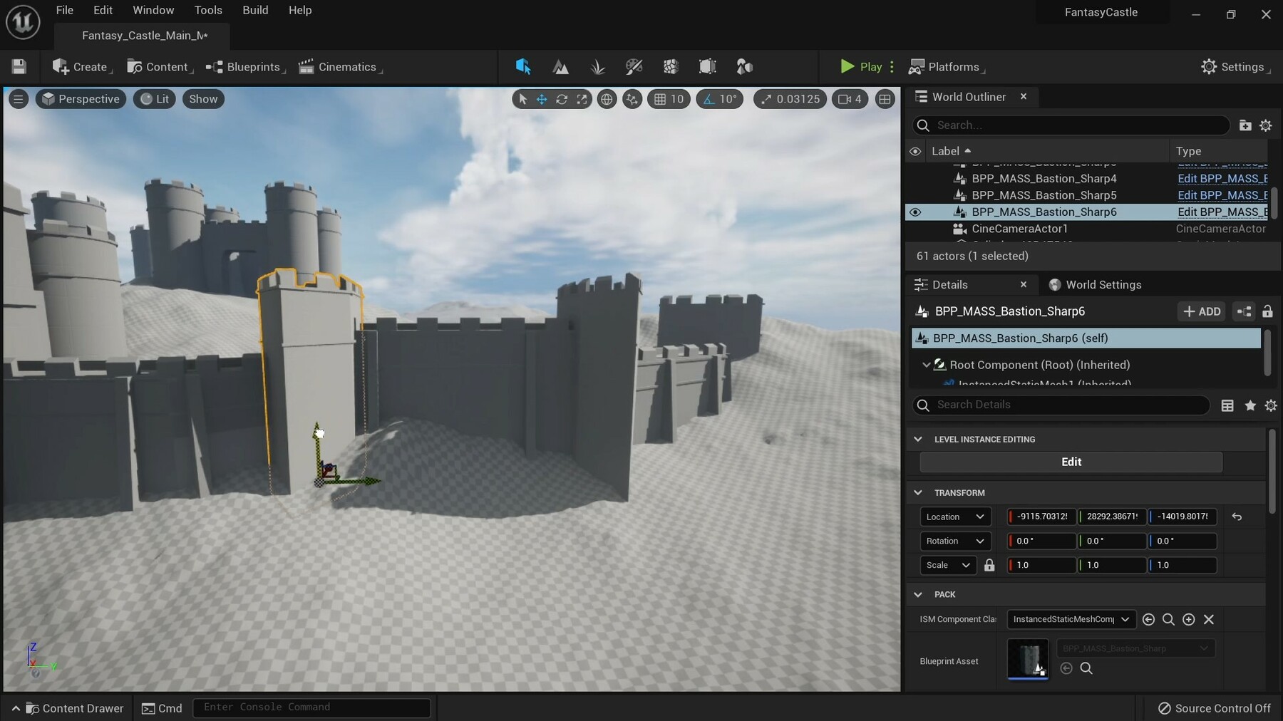Collapse Root Component (Root) (Inherited)
Screen dimensions: 1283x721
pyautogui.click(x=926, y=365)
